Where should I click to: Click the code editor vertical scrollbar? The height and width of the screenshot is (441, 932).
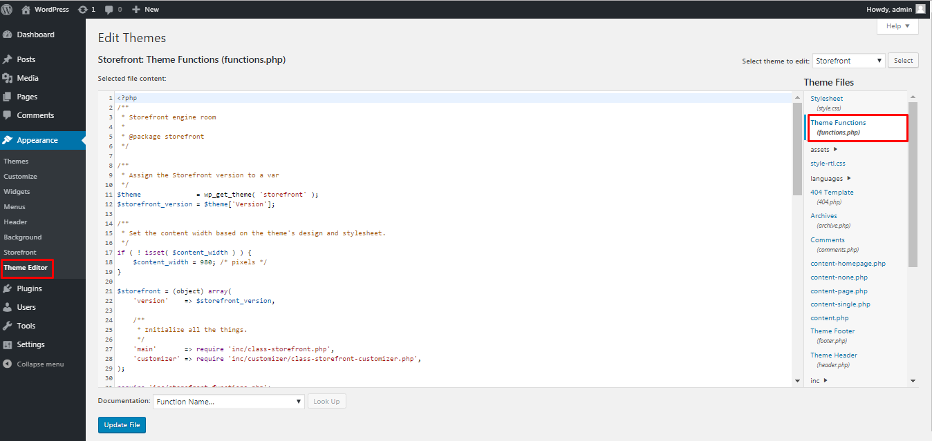[x=797, y=148]
